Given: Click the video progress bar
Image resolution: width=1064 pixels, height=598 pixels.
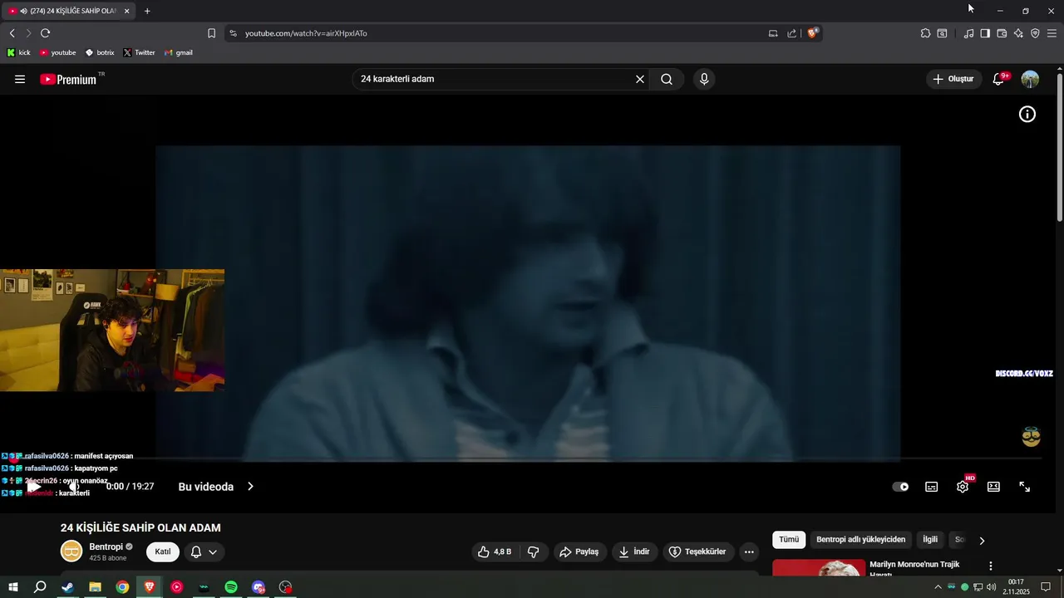Looking at the screenshot, I should (x=529, y=458).
